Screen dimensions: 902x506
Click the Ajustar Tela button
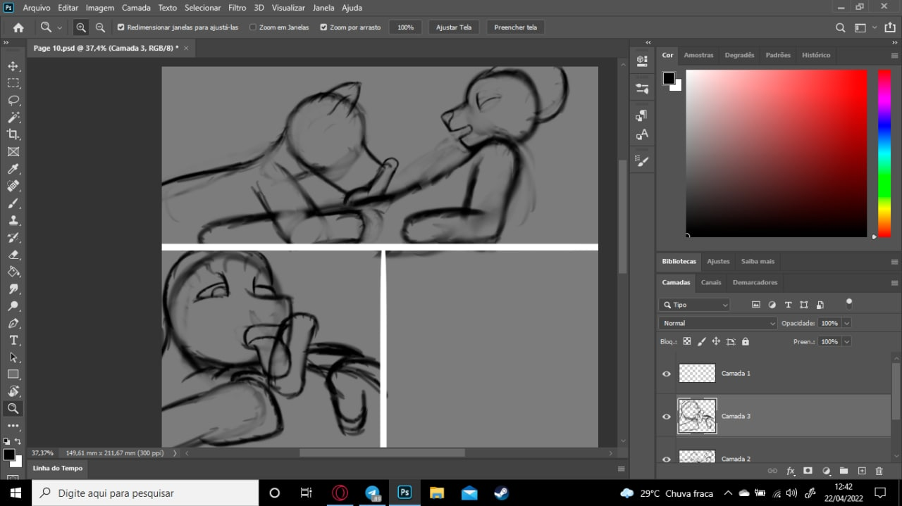pos(454,27)
